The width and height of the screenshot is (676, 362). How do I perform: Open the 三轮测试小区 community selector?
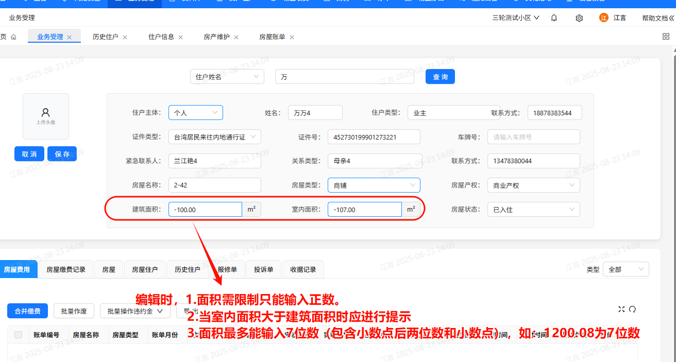516,18
